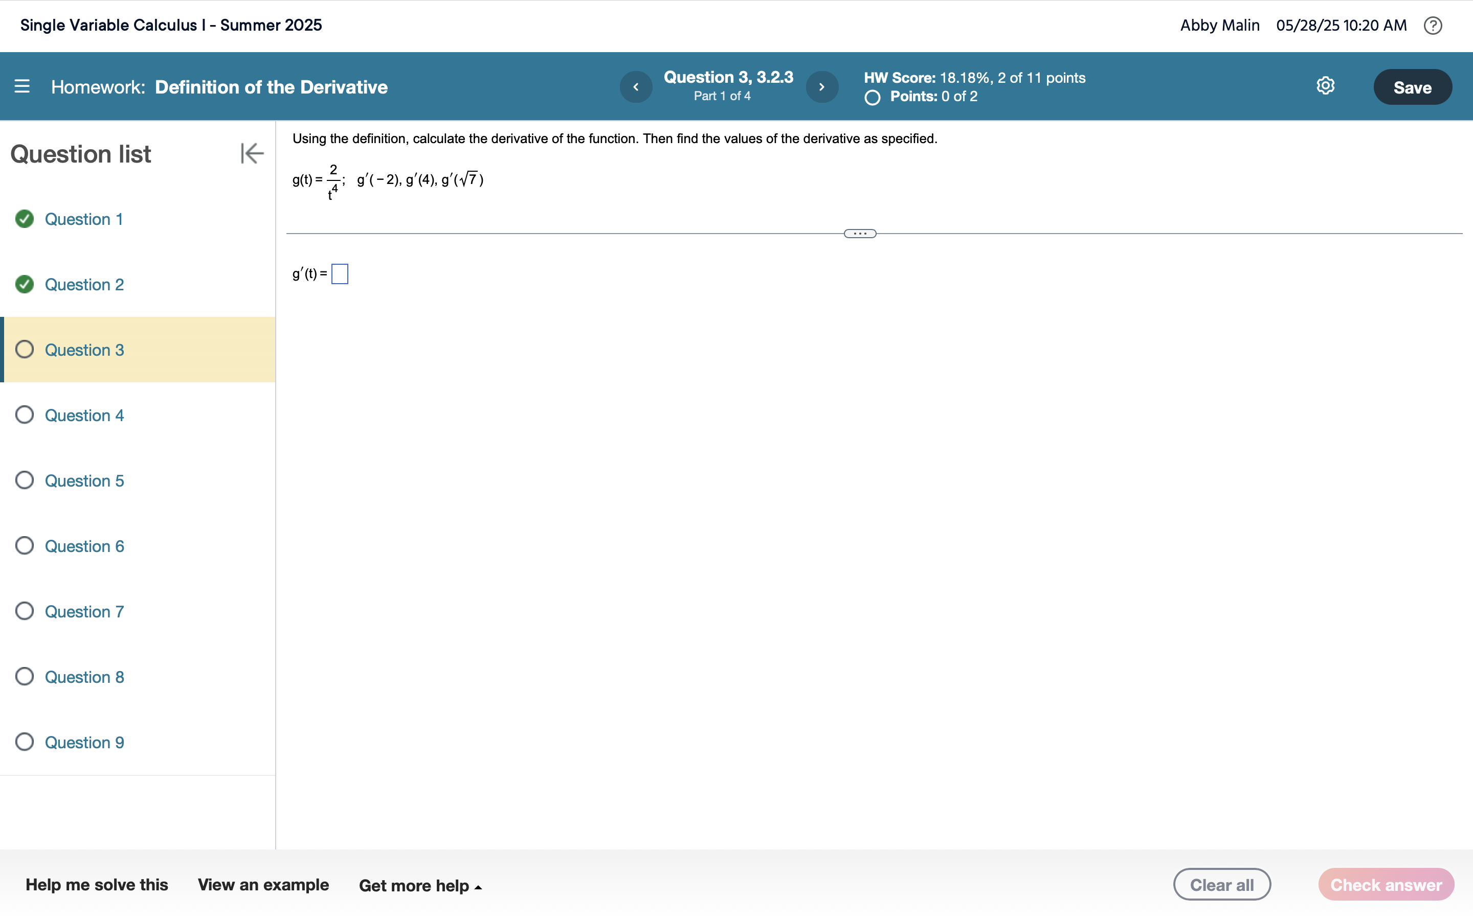Go to previous question using left chevron
The image size is (1473, 920).
pos(635,86)
